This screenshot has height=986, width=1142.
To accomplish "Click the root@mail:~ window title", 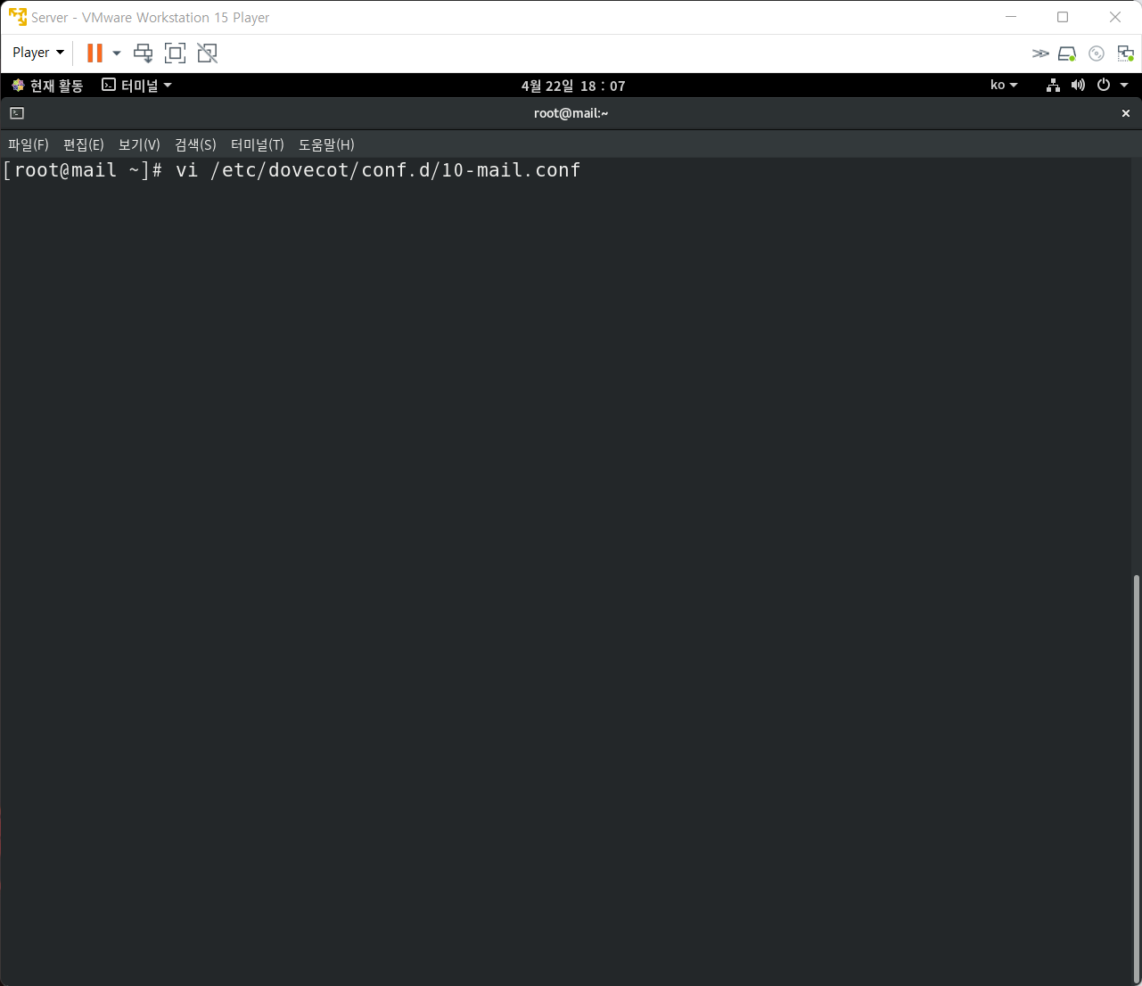I will pyautogui.click(x=571, y=113).
